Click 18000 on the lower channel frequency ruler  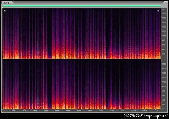[164, 69]
